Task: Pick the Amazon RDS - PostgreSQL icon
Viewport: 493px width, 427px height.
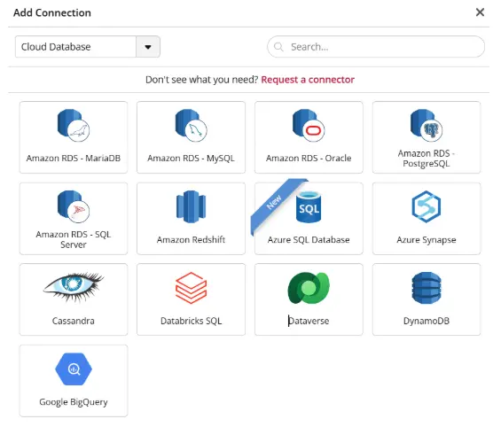Action: click(426, 125)
